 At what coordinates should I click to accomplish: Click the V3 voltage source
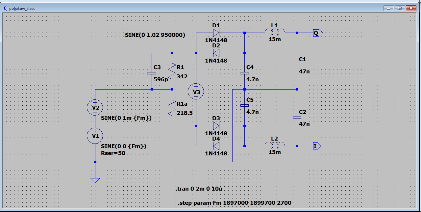[x=196, y=92]
